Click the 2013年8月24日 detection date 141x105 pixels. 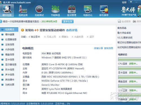49,22
